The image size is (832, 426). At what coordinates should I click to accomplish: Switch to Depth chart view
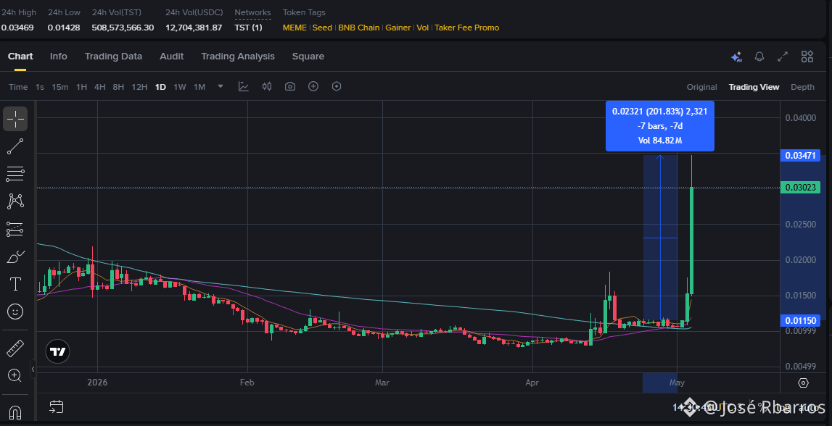pos(802,87)
